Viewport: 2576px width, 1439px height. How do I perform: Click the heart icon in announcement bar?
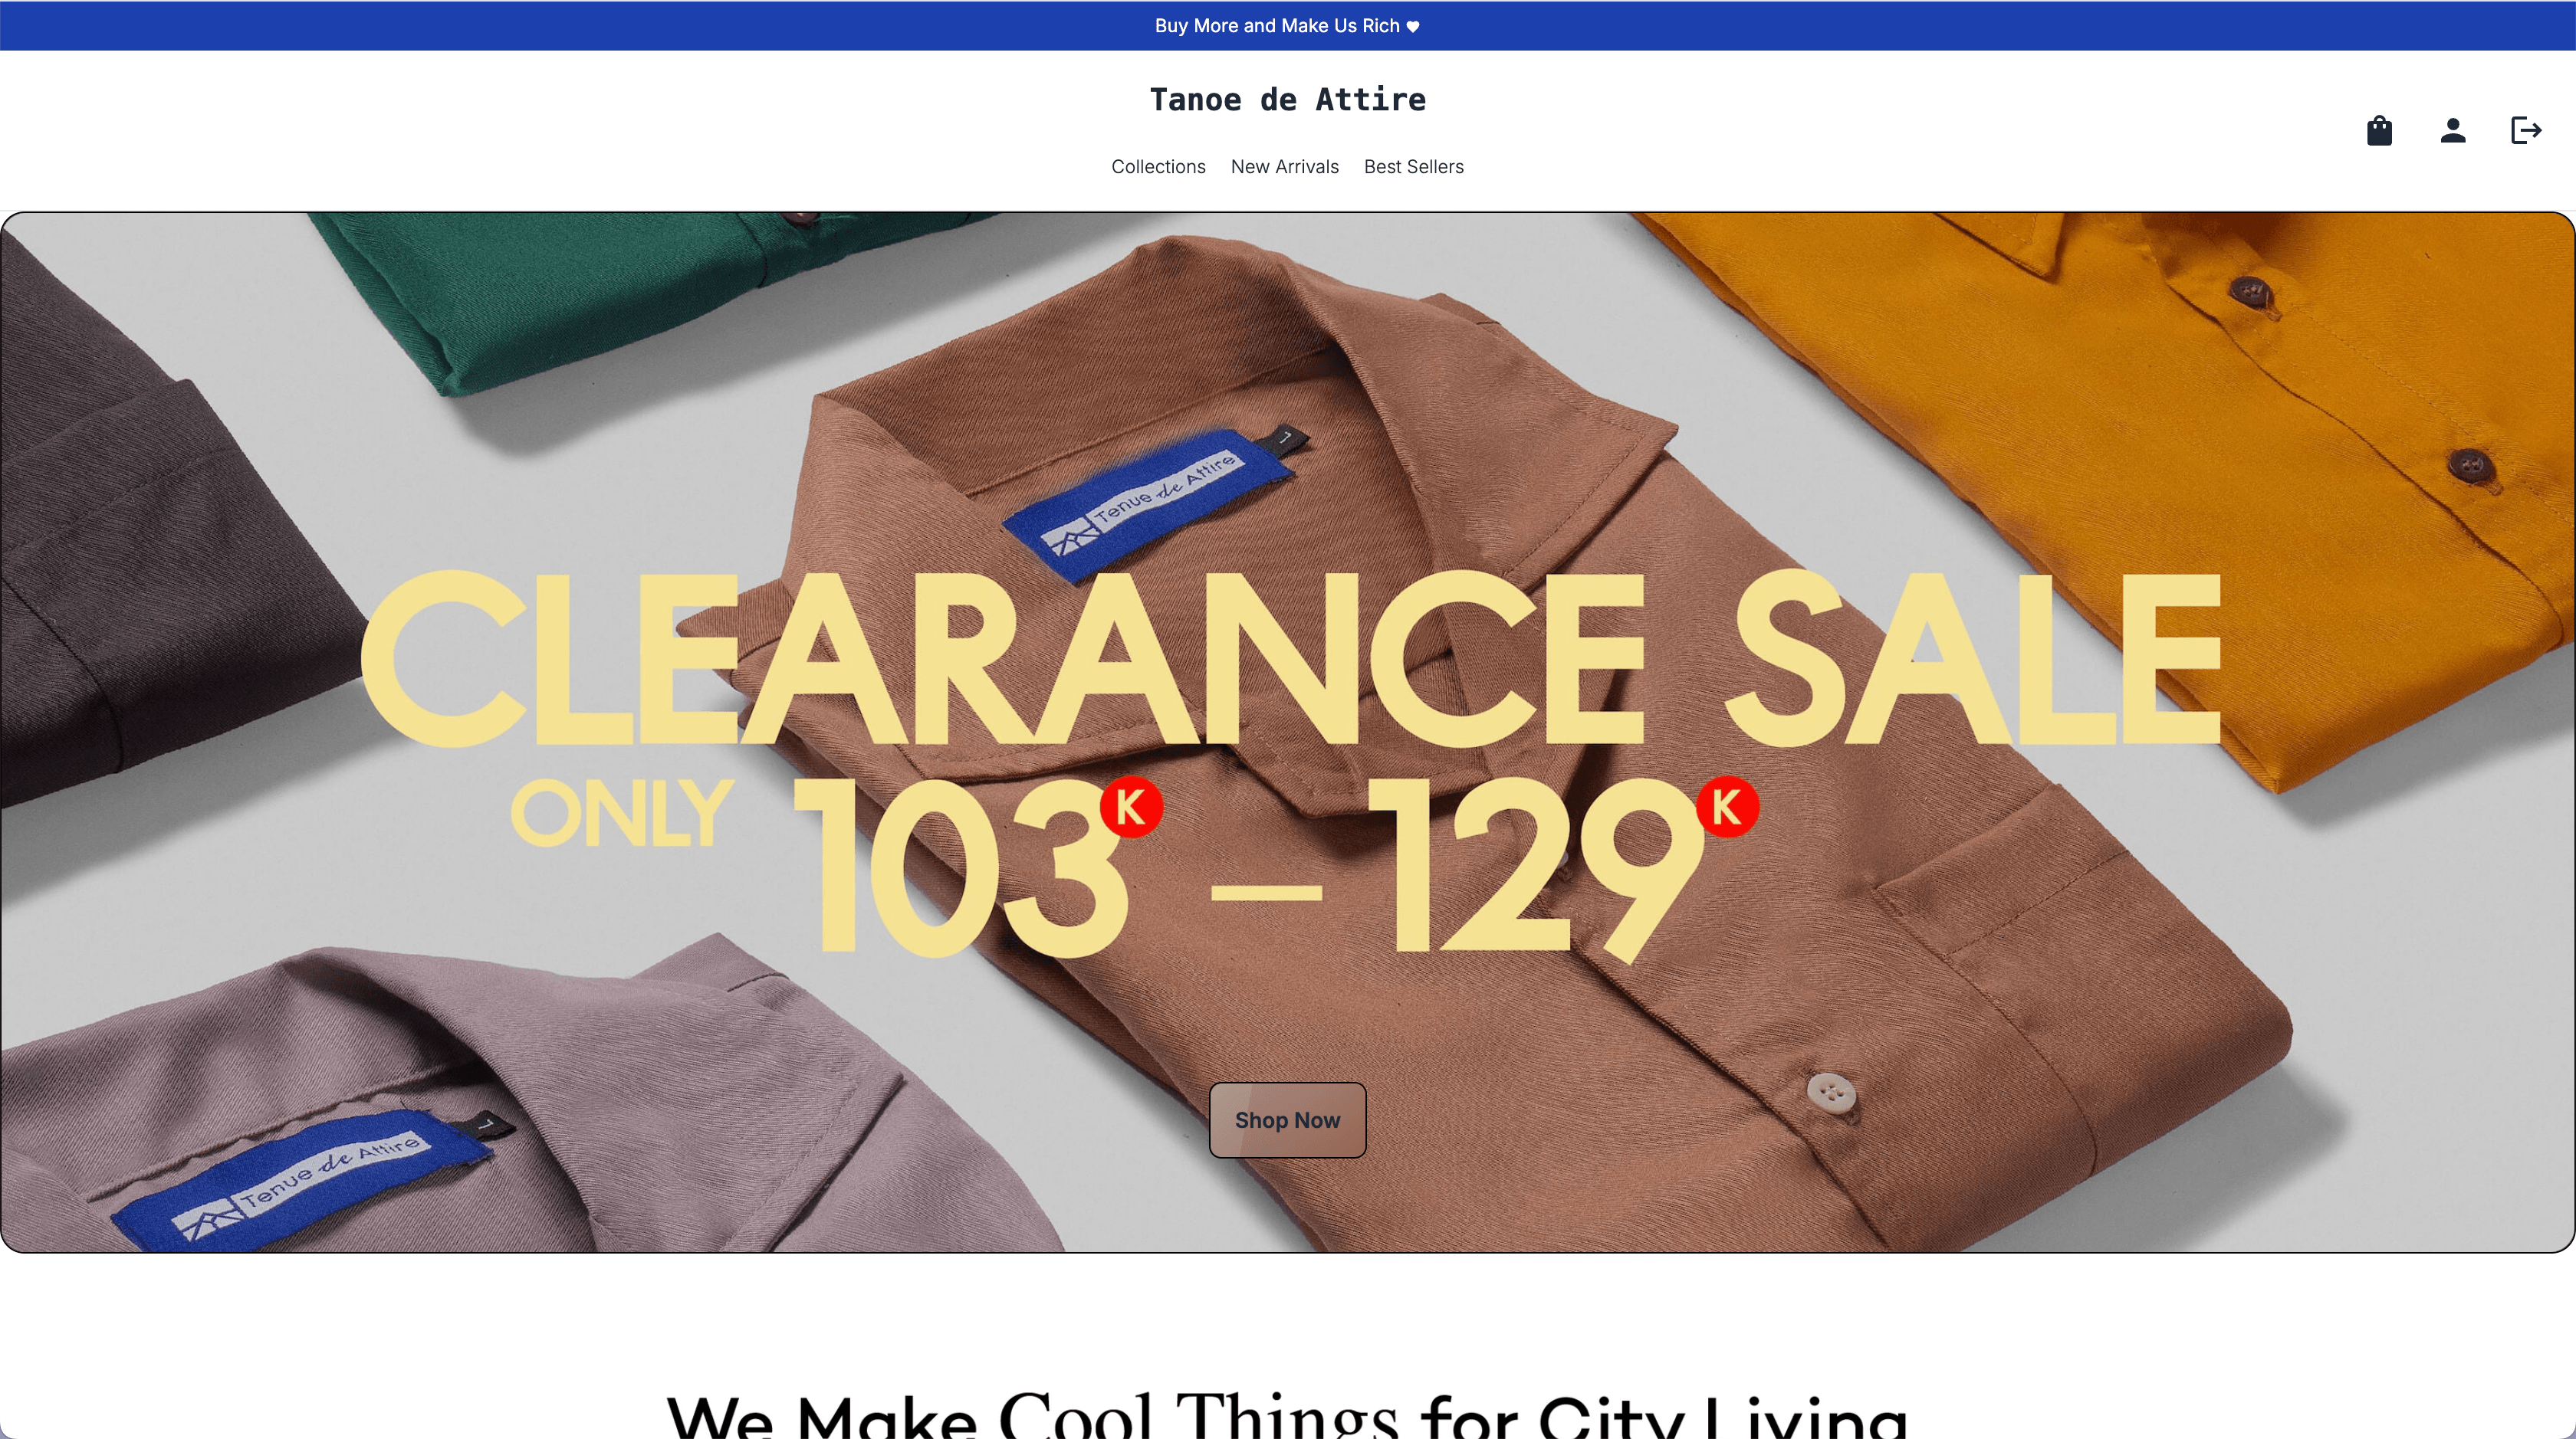1413,27
